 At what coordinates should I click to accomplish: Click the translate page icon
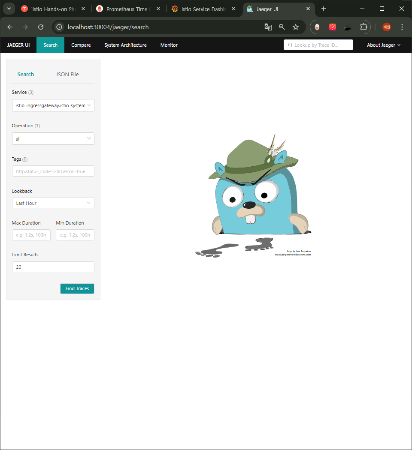pyautogui.click(x=268, y=27)
